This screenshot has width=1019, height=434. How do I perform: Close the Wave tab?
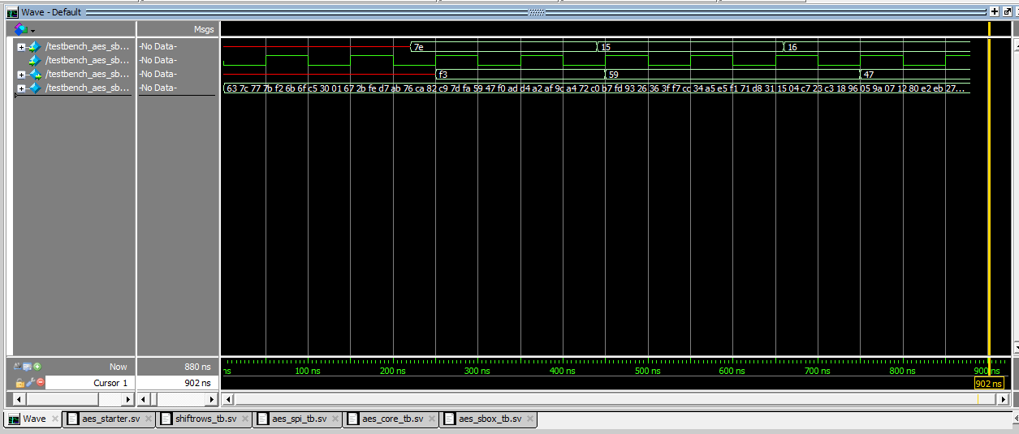(x=54, y=419)
